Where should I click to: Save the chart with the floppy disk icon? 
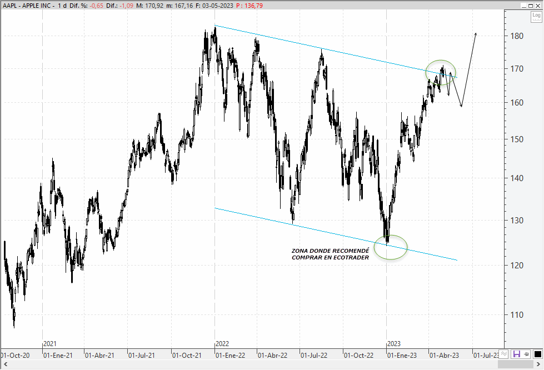tap(517, 354)
